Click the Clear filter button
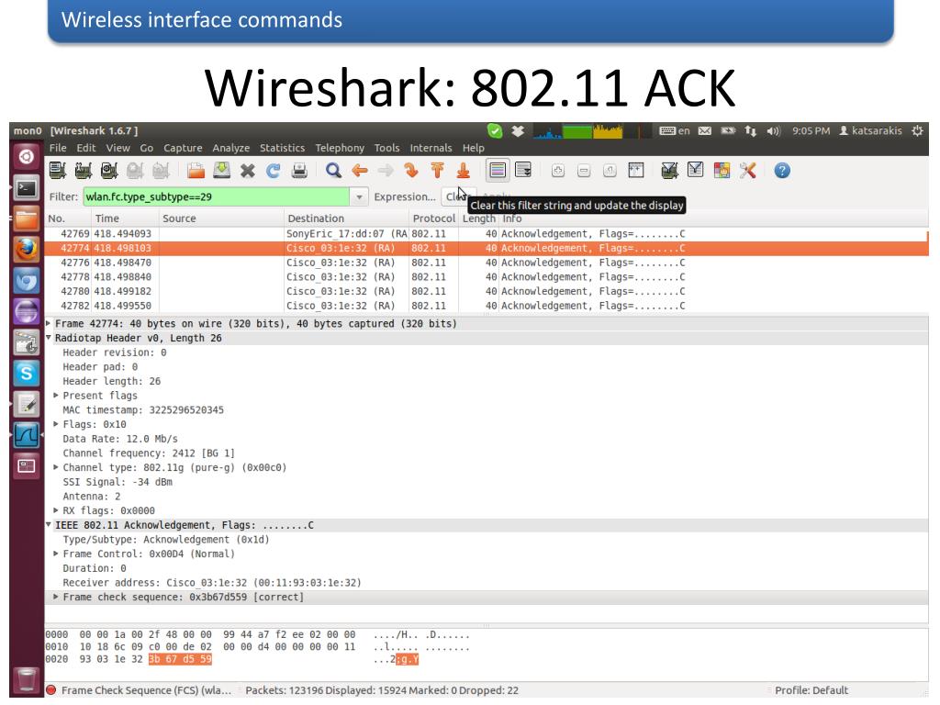Screen dimensions: 940x705 click(x=458, y=196)
